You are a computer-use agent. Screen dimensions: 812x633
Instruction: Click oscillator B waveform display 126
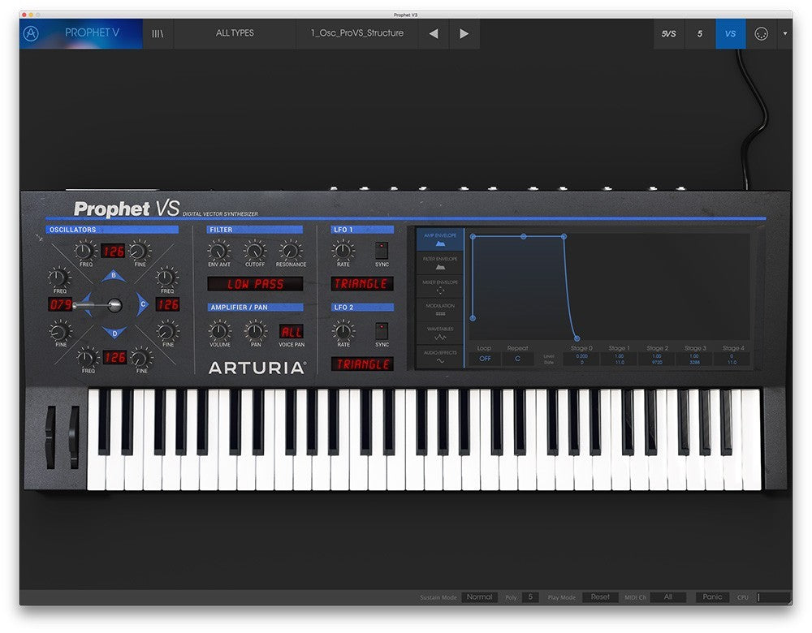[x=113, y=252]
